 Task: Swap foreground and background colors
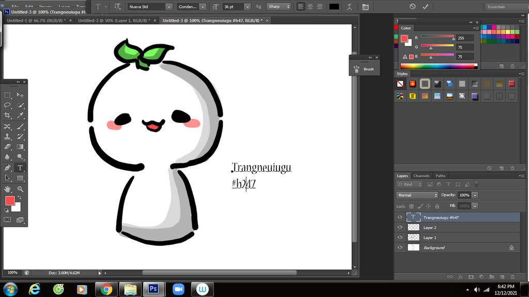(19, 197)
